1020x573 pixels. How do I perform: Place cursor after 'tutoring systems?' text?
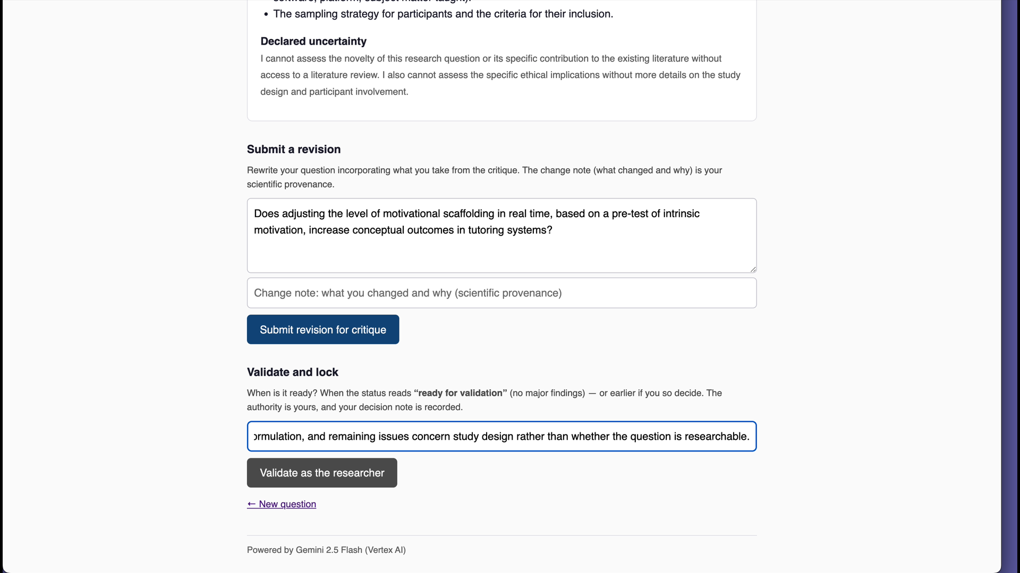[553, 230]
